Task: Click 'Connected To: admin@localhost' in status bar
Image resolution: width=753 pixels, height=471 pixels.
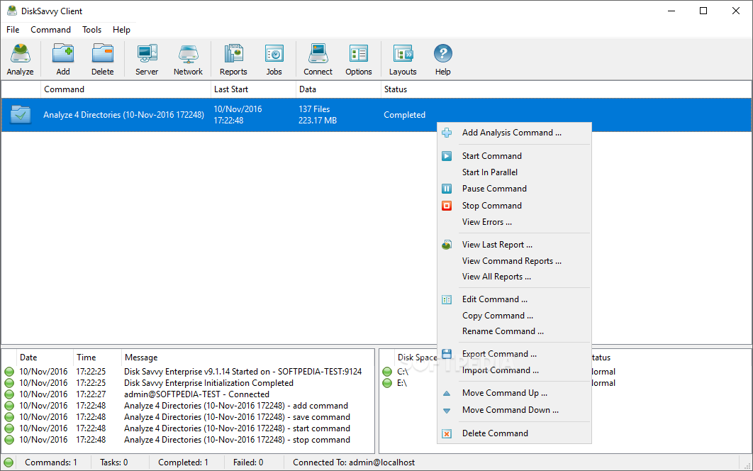Action: coord(354,462)
